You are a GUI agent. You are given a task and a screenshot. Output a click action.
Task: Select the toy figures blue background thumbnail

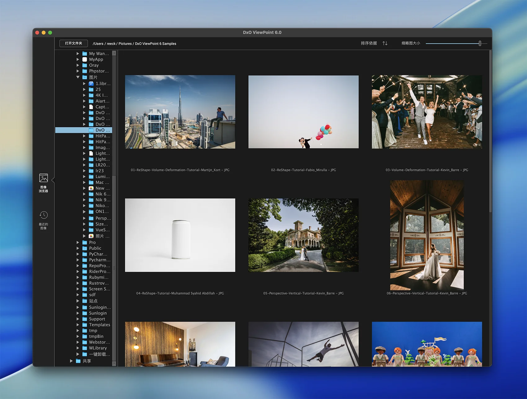click(427, 344)
